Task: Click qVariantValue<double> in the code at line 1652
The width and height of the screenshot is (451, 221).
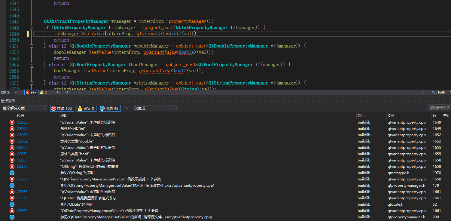Action: (171, 52)
